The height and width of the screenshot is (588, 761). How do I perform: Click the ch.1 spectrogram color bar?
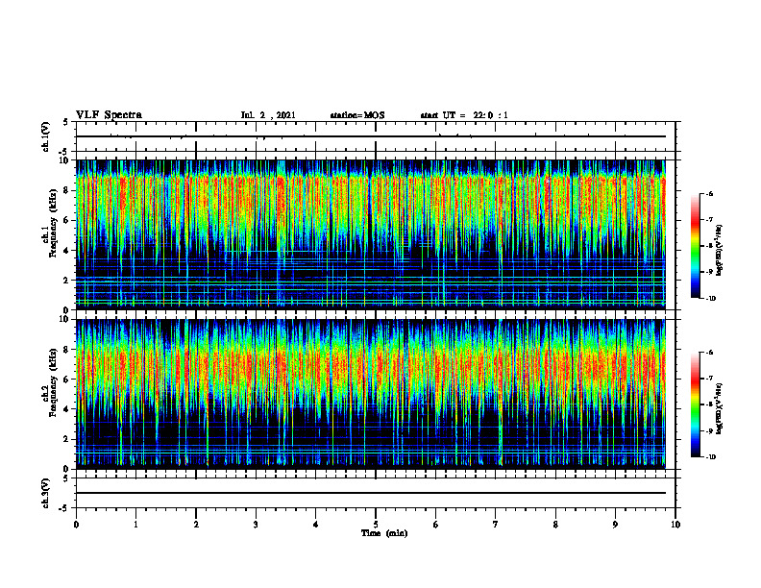coord(696,246)
